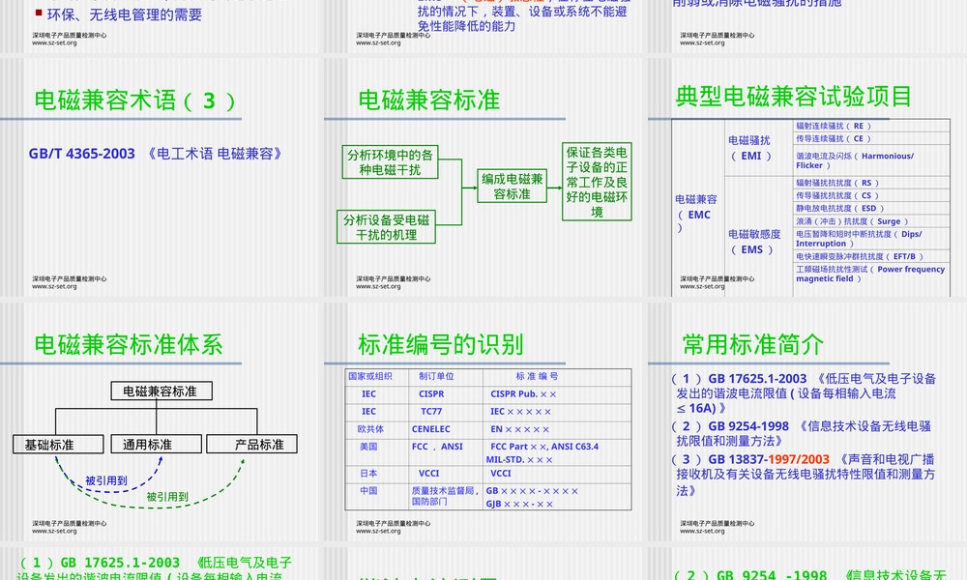967x580 pixels.
Task: Click the 通用标准 box
Action: (156, 445)
